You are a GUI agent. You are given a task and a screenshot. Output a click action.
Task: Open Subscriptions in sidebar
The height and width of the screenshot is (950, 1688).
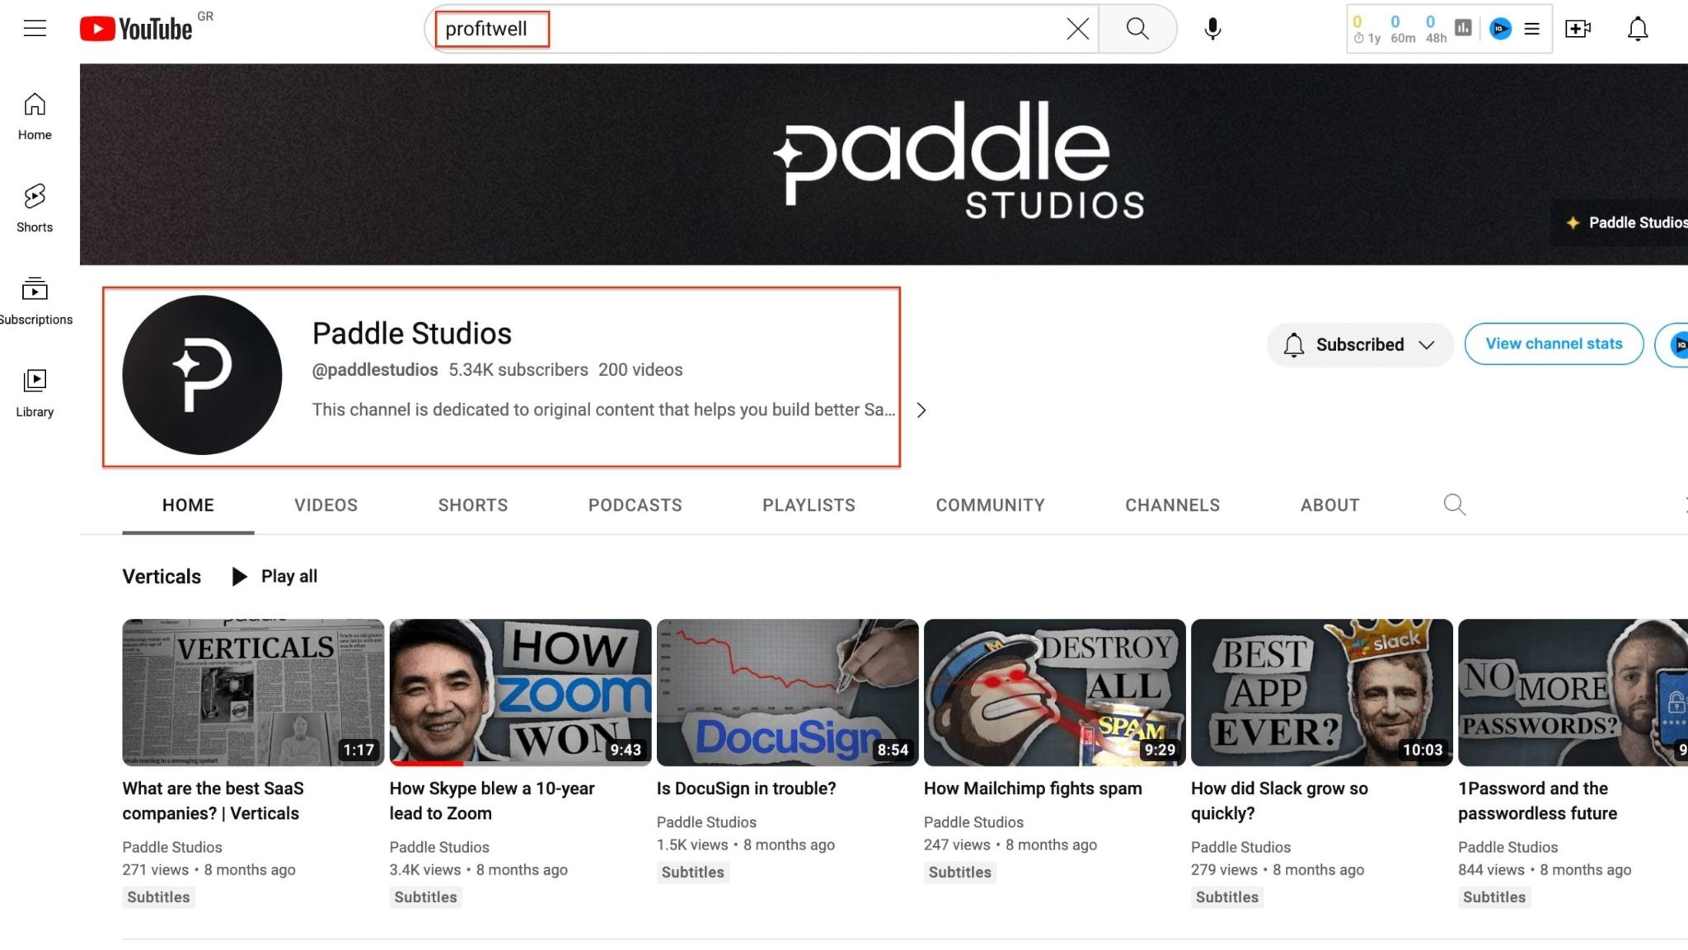(x=35, y=301)
